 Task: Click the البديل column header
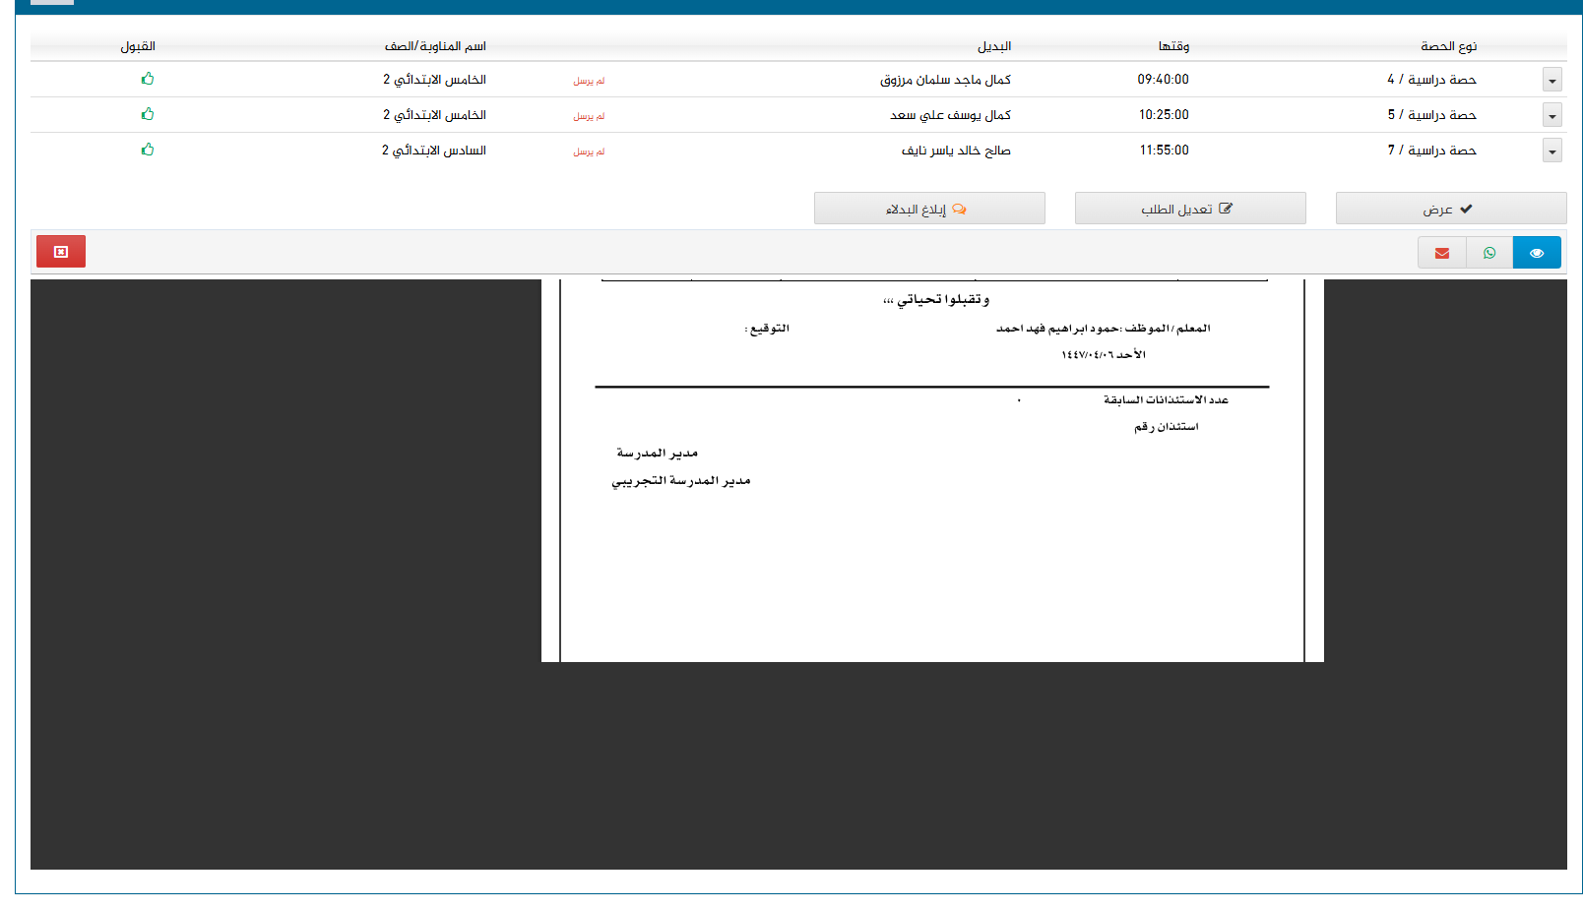(x=993, y=46)
